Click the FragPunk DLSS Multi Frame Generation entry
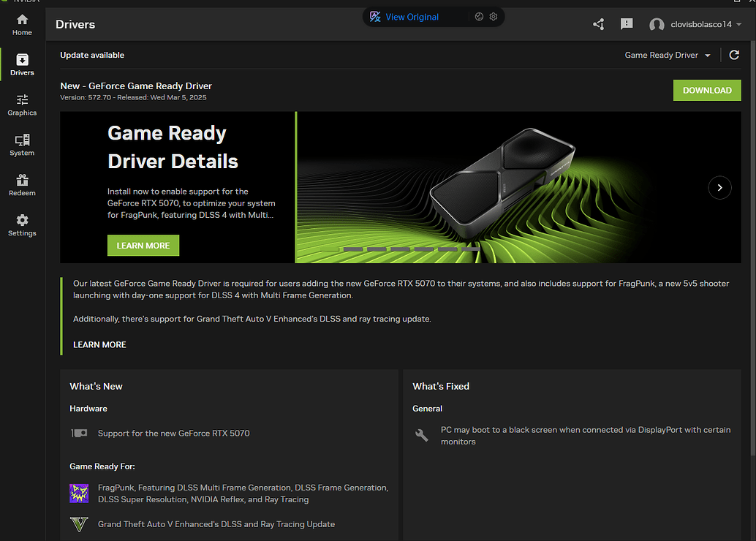The image size is (756, 541). click(x=243, y=493)
